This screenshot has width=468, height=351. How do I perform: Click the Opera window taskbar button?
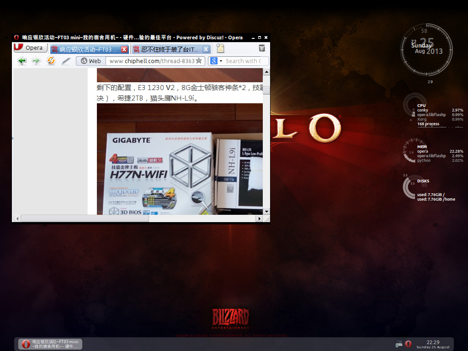coord(50,344)
